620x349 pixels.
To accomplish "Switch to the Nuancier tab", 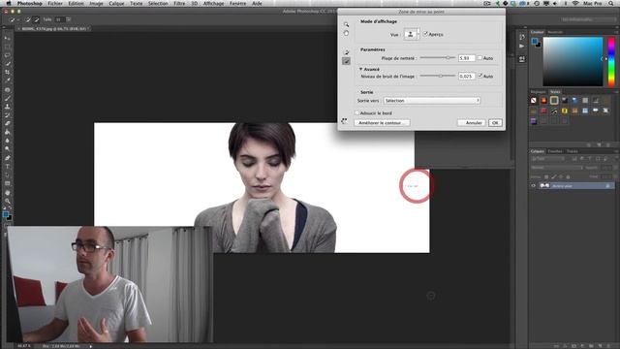I will point(555,32).
